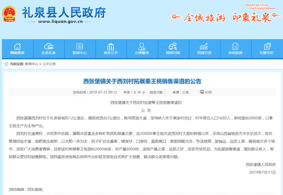Click the location marker icon by 当前位置

[x=6, y=64]
